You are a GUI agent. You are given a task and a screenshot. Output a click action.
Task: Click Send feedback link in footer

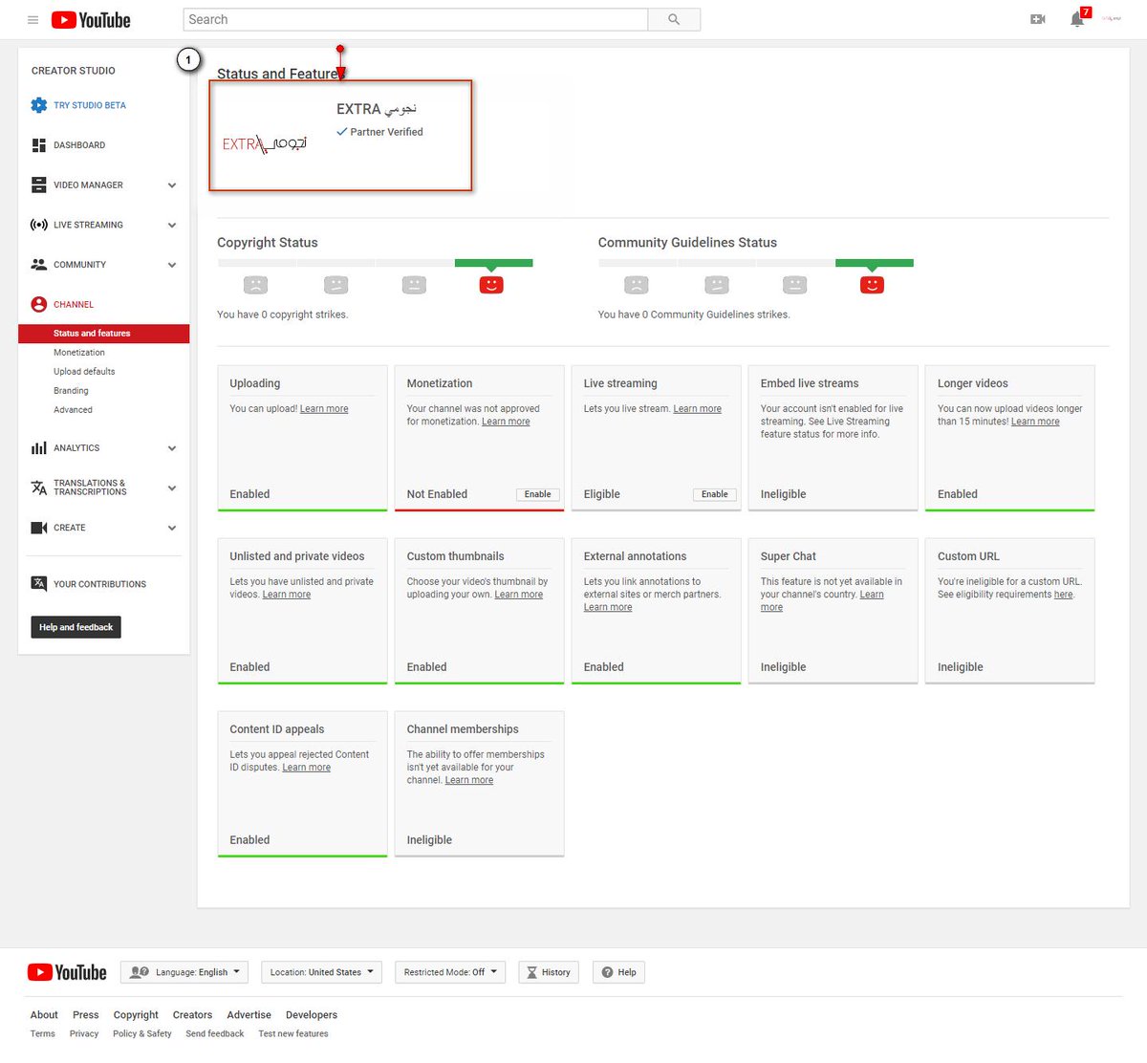tap(215, 1033)
